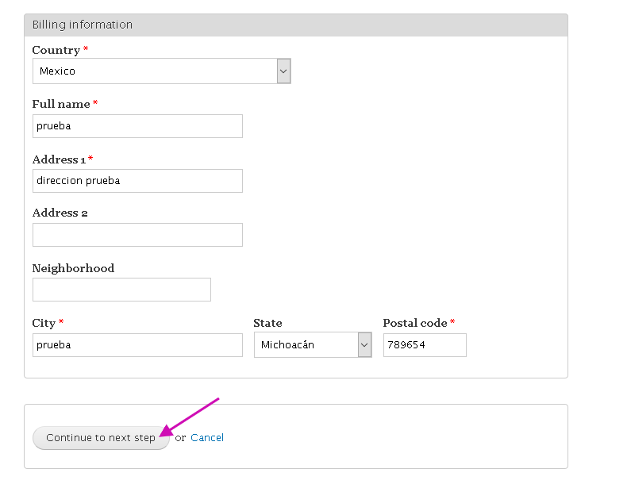Click the Postal code label
631x484 pixels.
(x=415, y=323)
